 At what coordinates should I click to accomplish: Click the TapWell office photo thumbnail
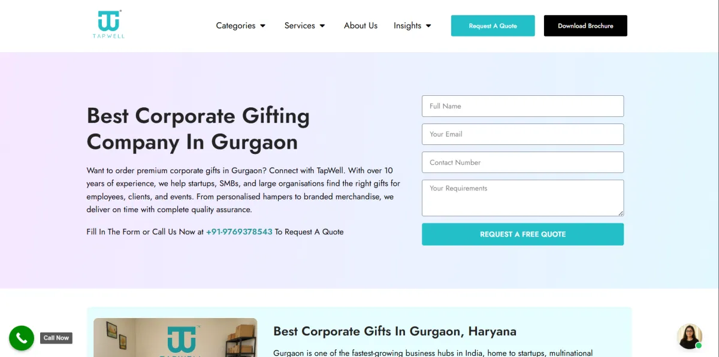tap(175, 337)
